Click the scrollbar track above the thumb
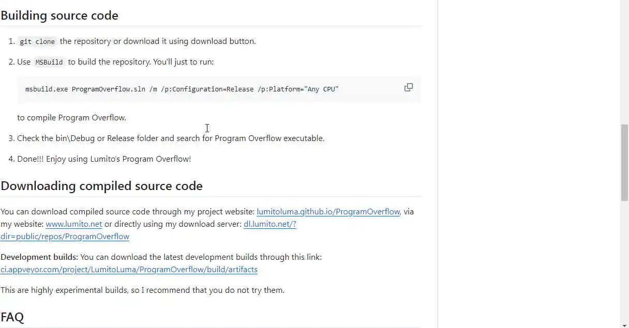Viewport: 629px width, 328px height. click(624, 62)
